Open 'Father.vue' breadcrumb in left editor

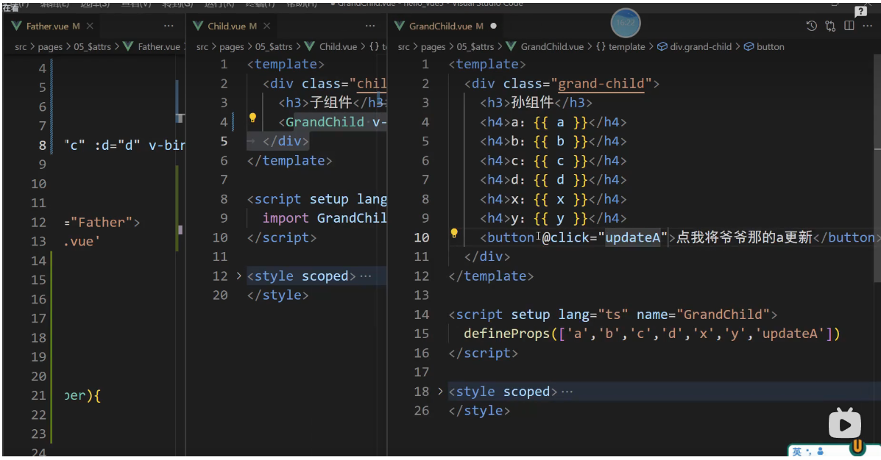(152, 47)
